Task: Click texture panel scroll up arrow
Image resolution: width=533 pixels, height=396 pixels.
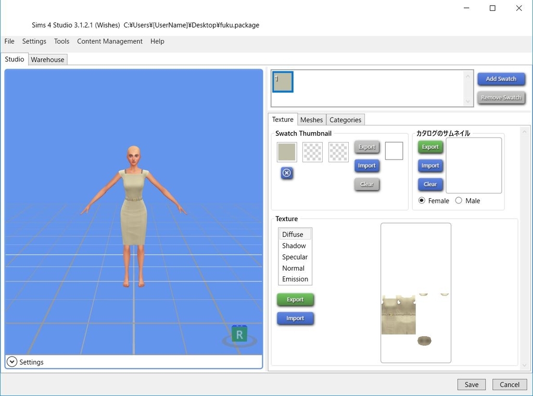Action: click(x=524, y=132)
